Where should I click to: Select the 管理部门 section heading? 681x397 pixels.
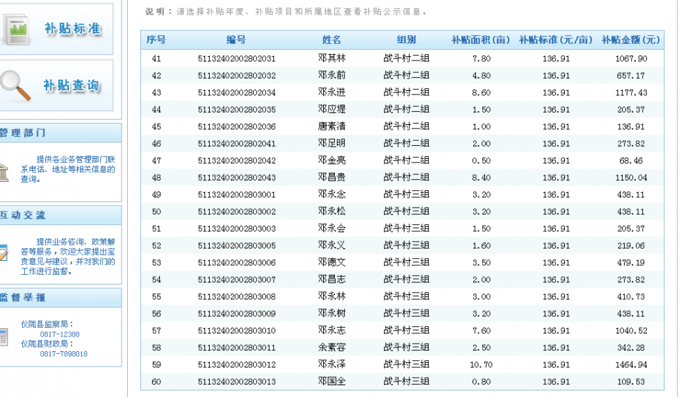click(x=23, y=133)
